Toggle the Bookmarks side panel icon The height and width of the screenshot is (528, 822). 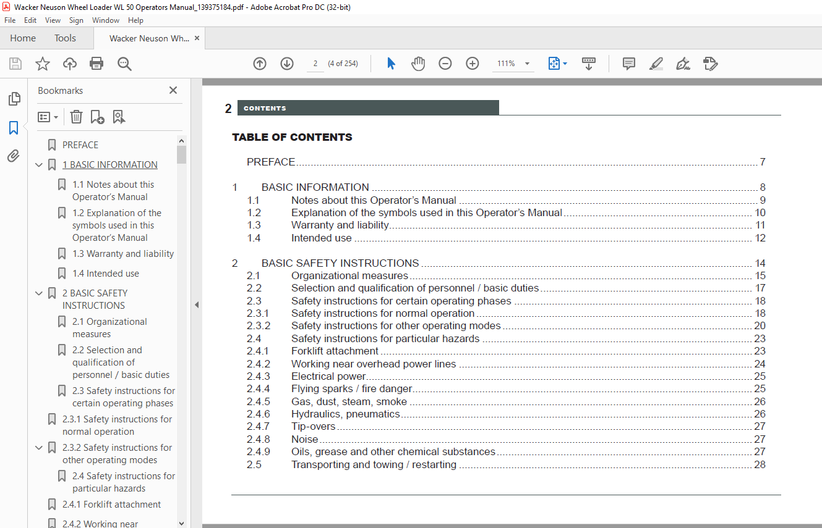(x=14, y=128)
